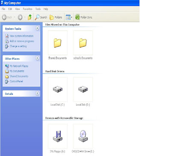Click the school's Documents label text

(x=83, y=58)
